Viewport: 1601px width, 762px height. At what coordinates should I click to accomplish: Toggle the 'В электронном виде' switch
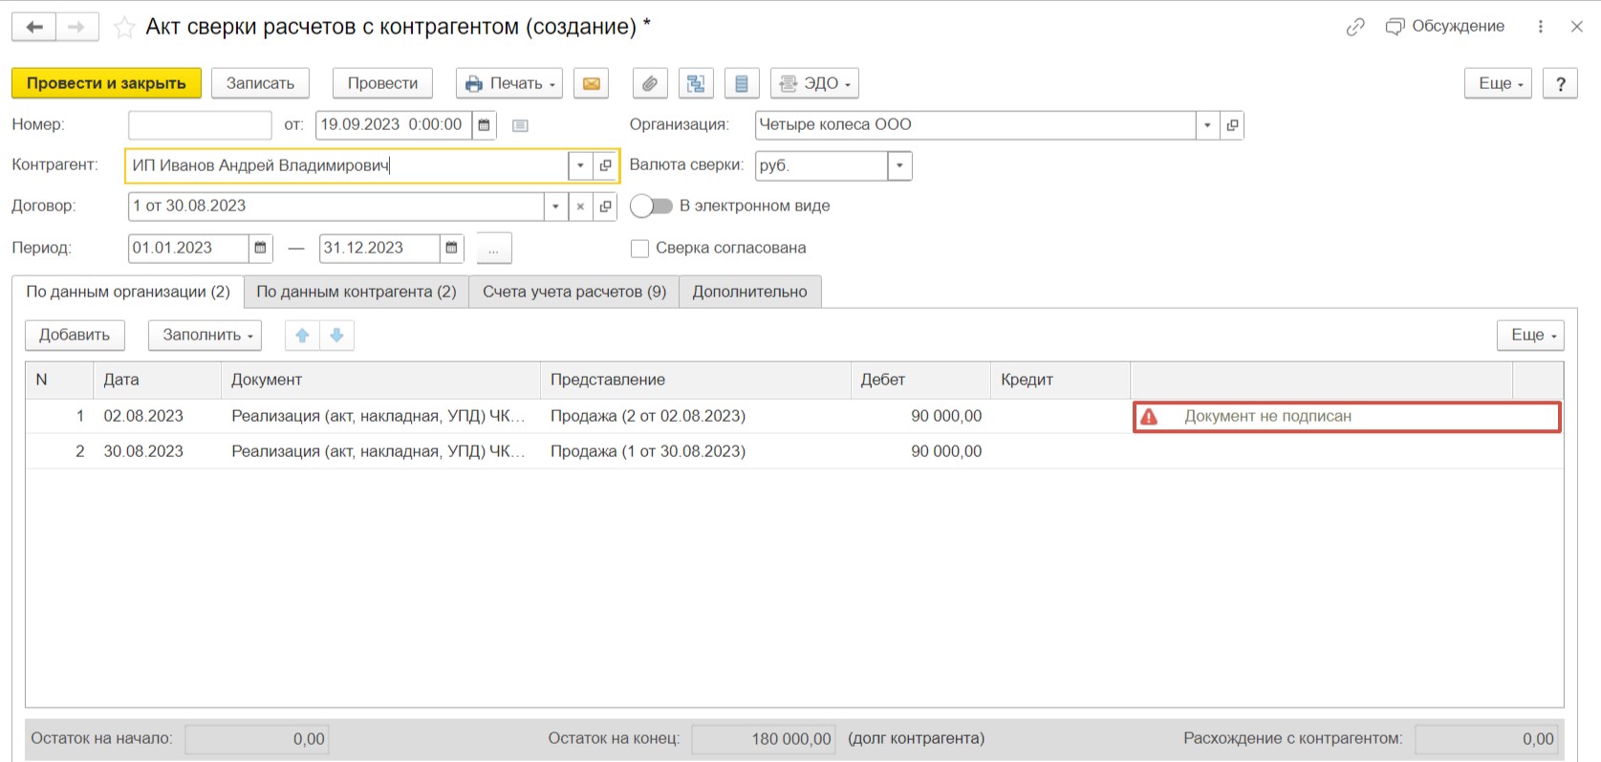[651, 206]
